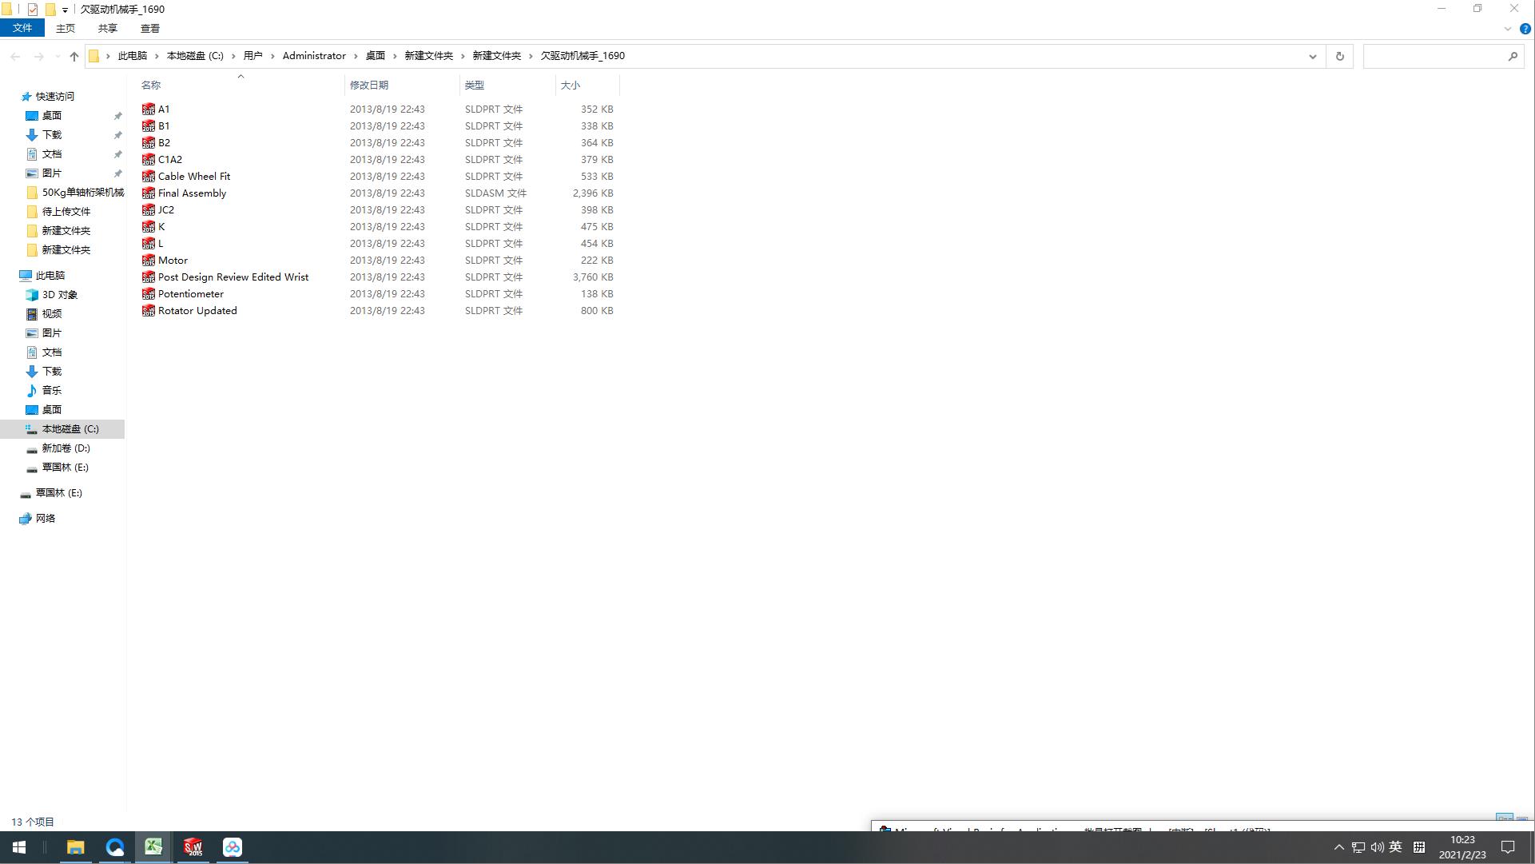
Task: Click the Administrator breadcrumb segment
Action: pos(314,56)
